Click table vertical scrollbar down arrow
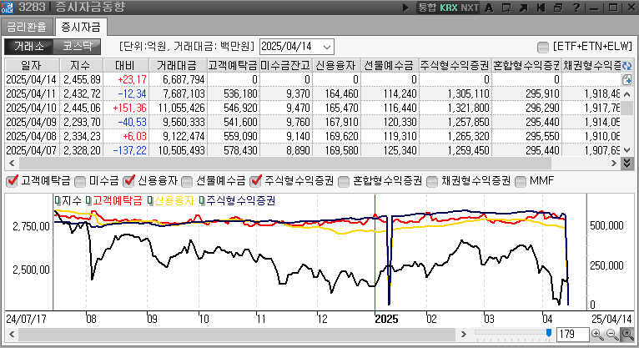 click(626, 150)
